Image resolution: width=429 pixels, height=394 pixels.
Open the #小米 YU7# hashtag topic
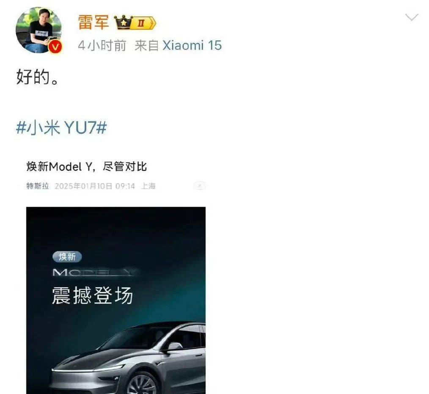coord(61,127)
